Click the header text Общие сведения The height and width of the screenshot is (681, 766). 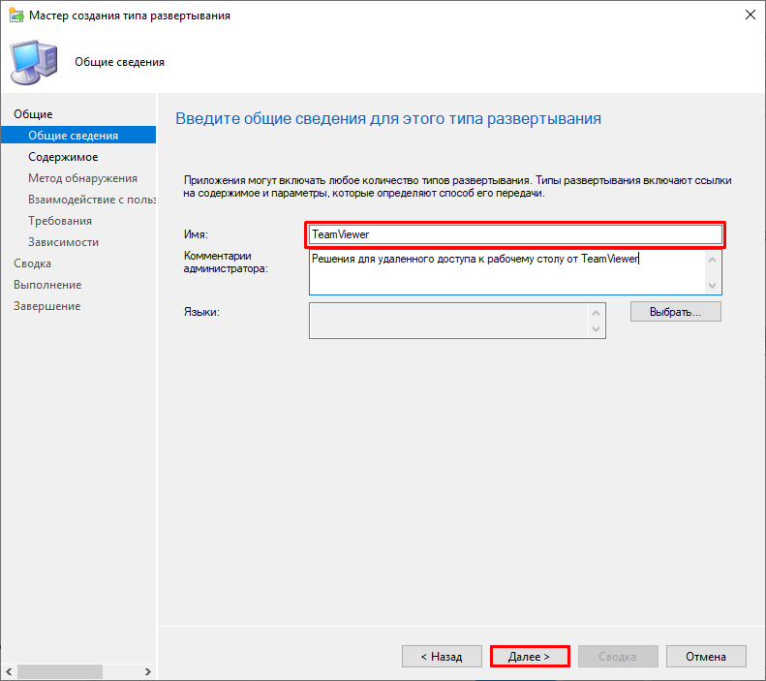click(x=120, y=62)
